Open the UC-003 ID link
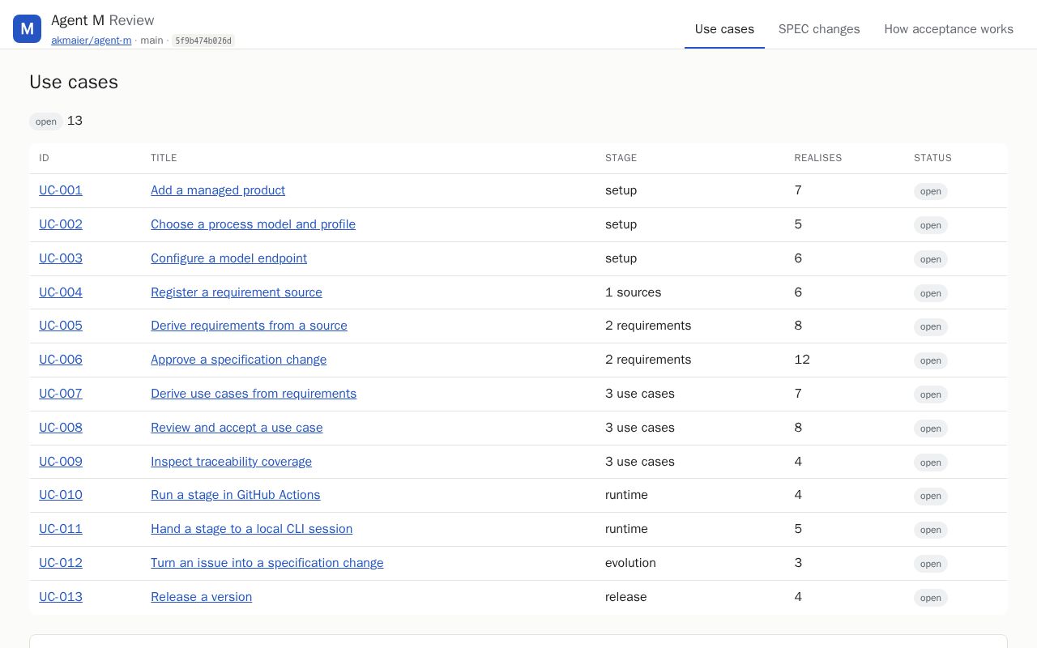Viewport: 1037px width, 648px height. [x=61, y=258]
